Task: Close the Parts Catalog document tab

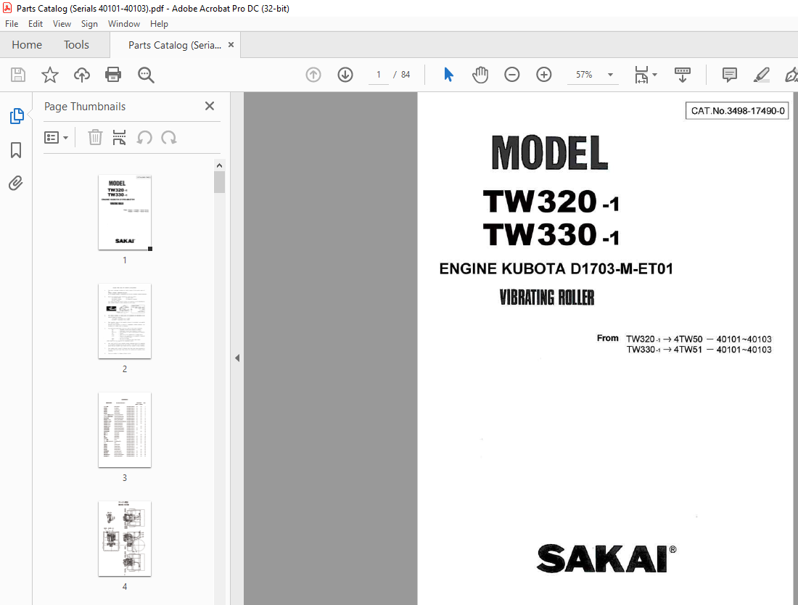Action: (x=231, y=45)
